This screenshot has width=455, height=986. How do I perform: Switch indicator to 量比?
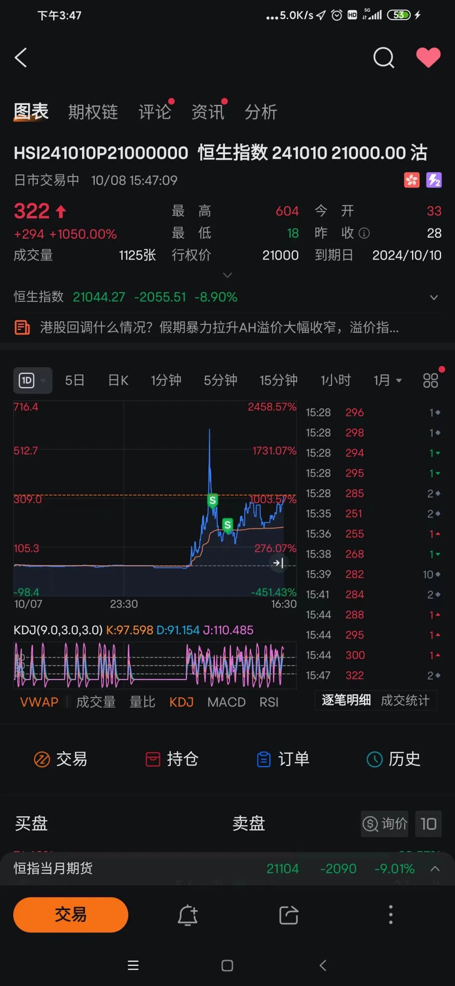(x=142, y=702)
